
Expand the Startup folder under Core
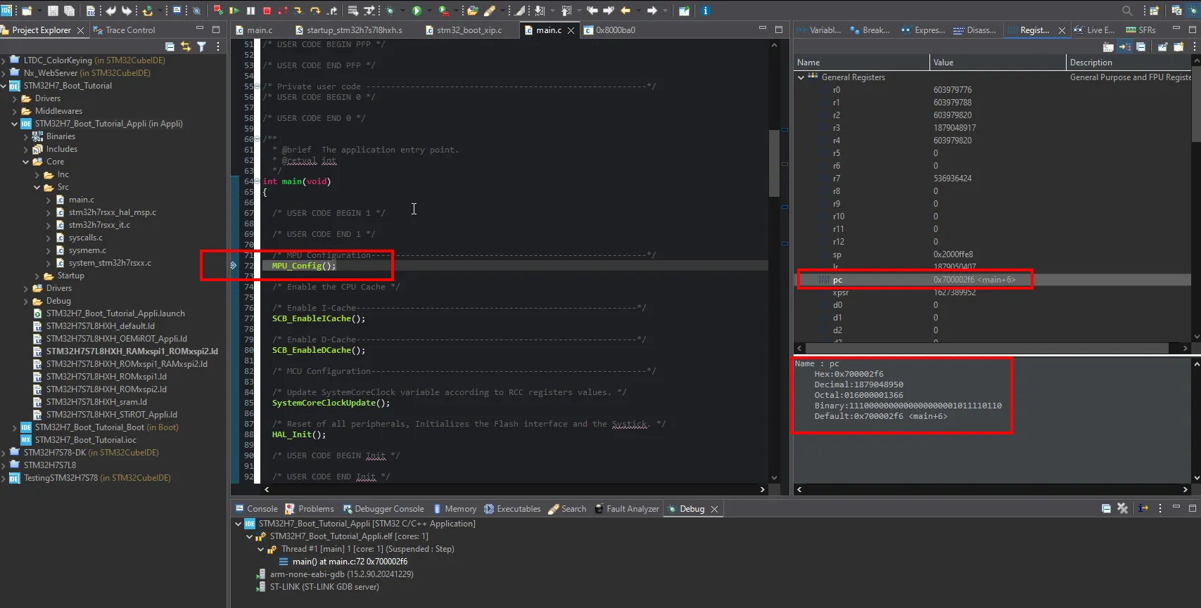(37, 276)
